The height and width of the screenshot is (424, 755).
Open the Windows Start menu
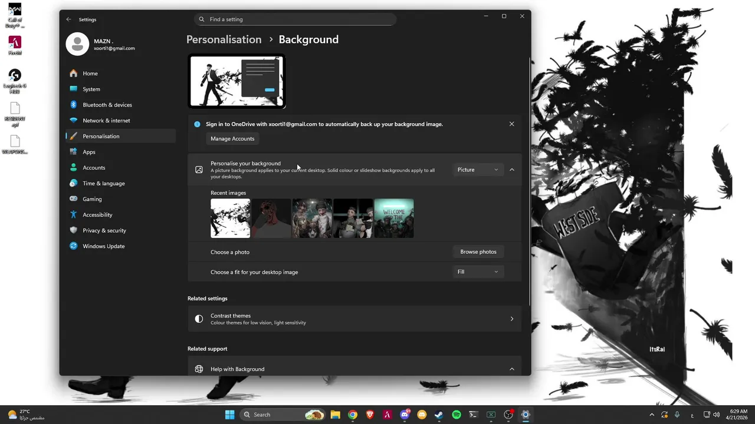(229, 415)
